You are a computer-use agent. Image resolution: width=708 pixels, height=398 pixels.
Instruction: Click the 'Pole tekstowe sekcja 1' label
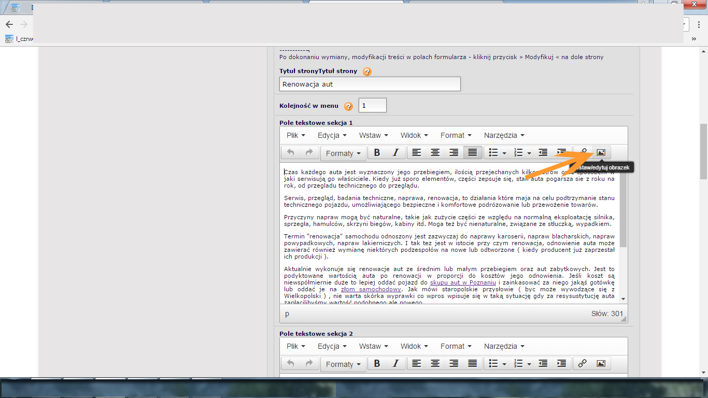[316, 123]
